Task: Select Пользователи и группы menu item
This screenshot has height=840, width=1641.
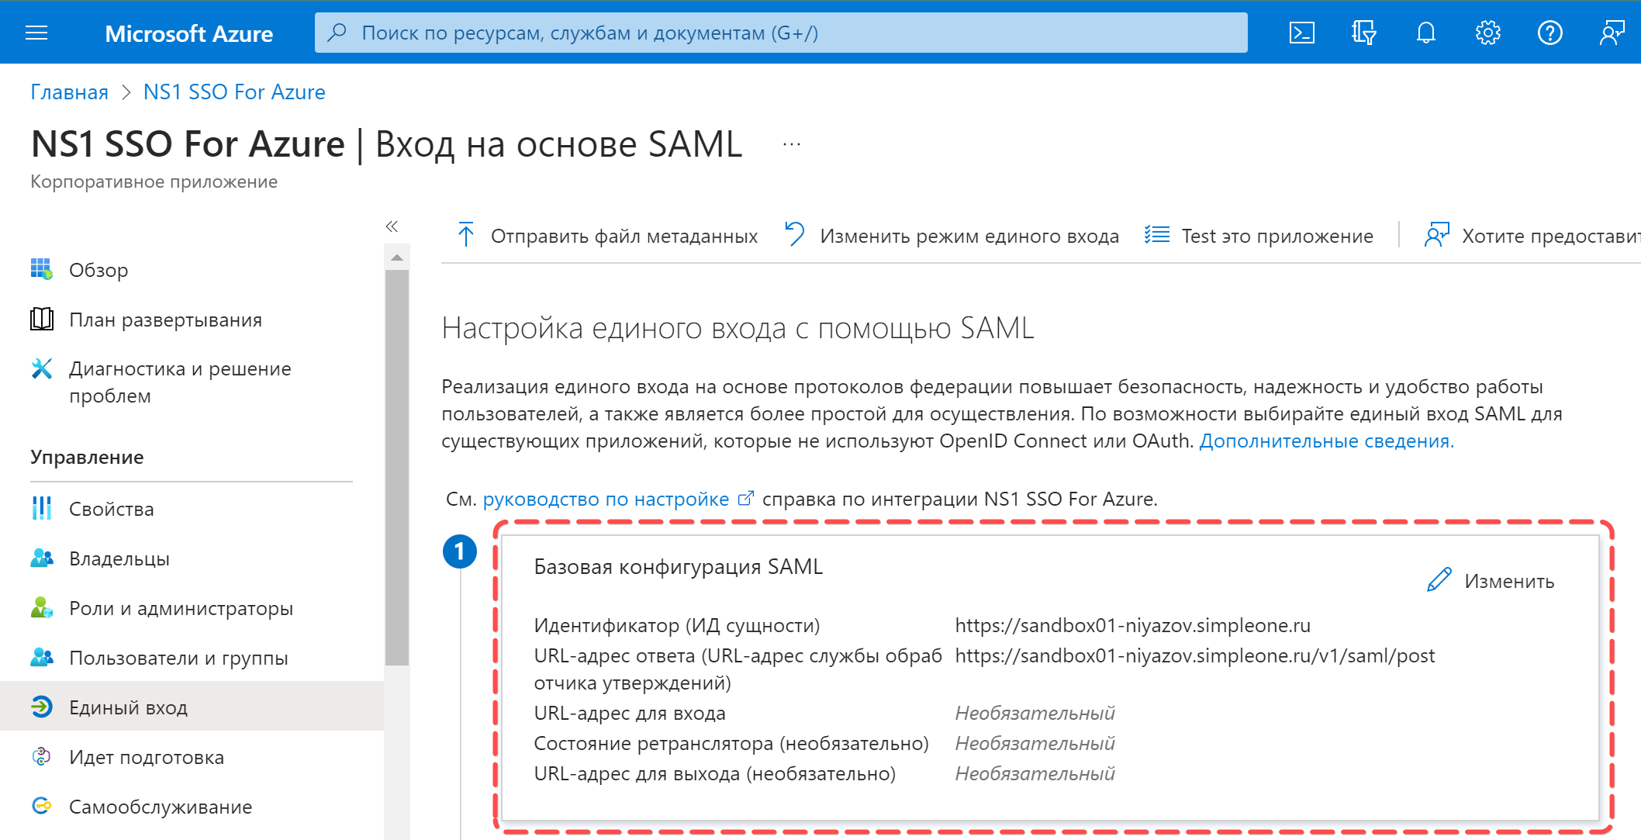Action: (178, 658)
